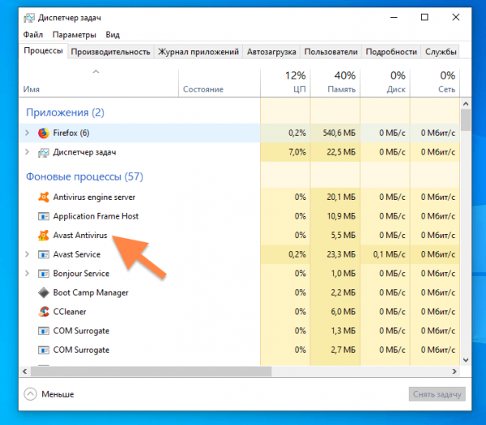Click the Приложения (2) group heading

pyautogui.click(x=65, y=113)
